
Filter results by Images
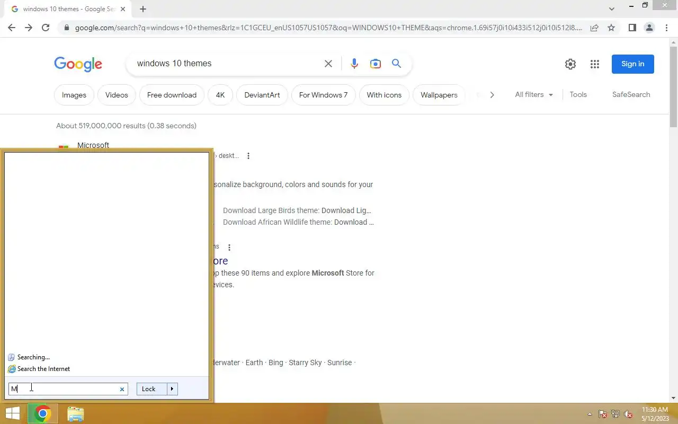click(x=74, y=95)
